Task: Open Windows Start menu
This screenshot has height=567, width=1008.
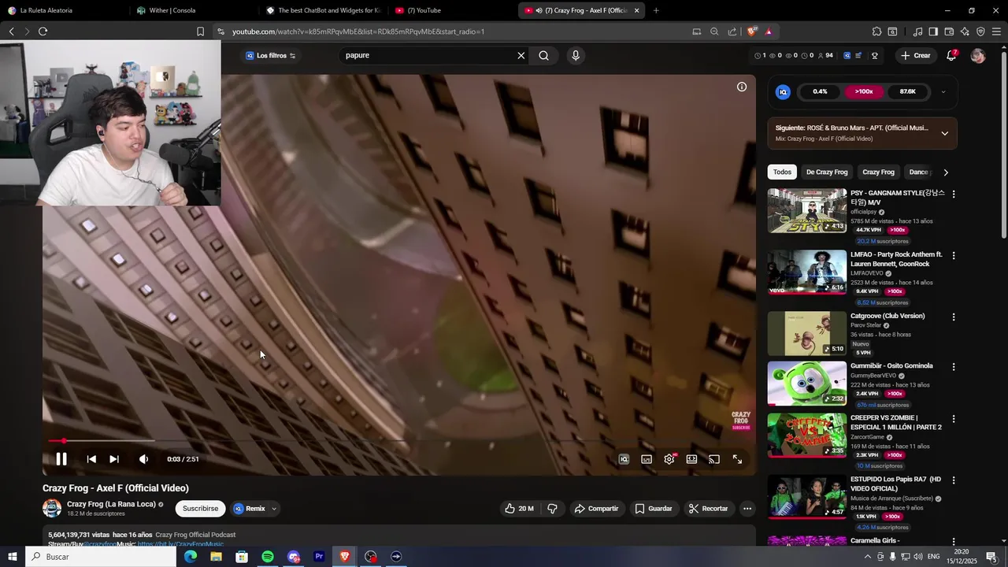Action: click(x=13, y=557)
